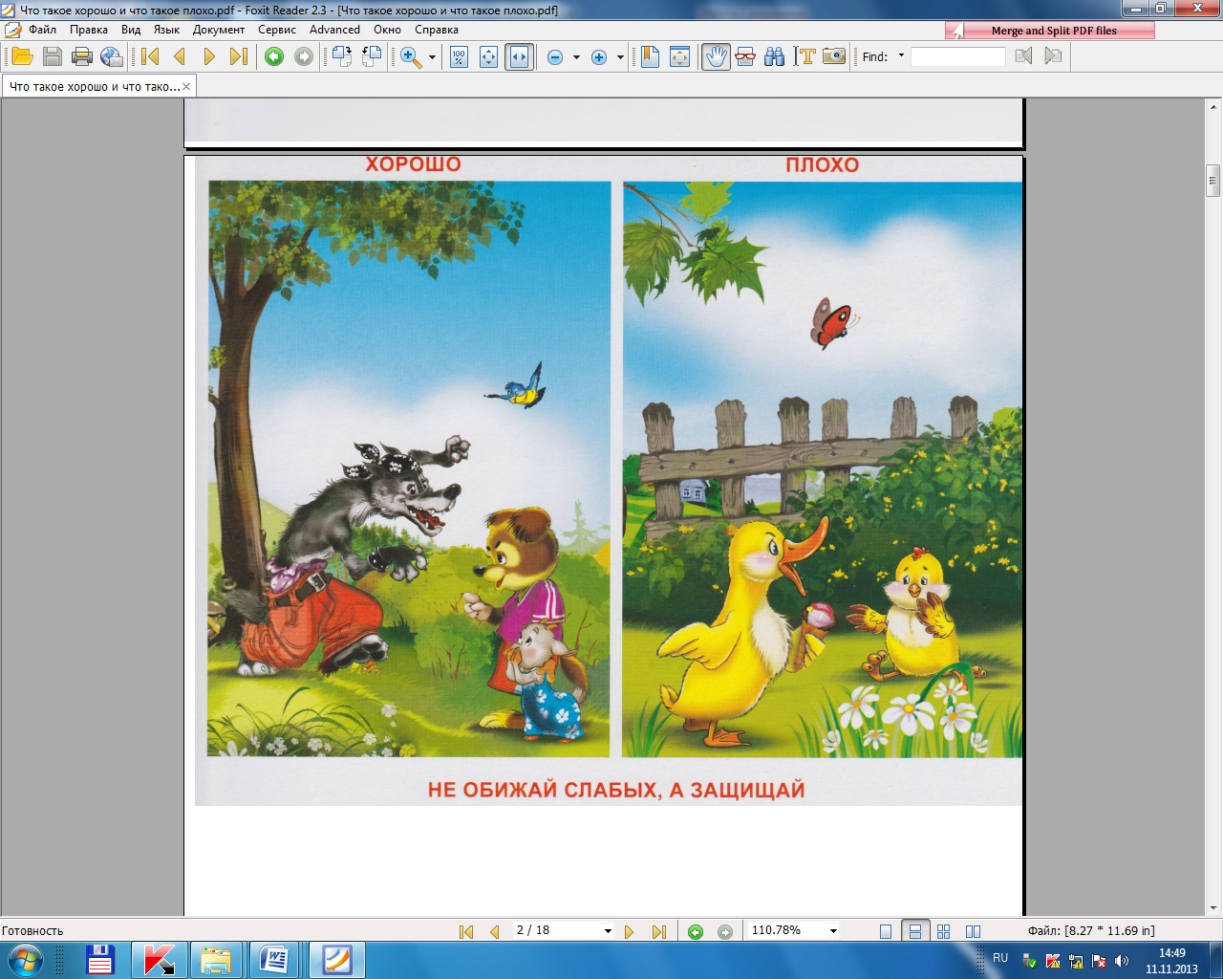
Task: Click the Zoom In plus button
Action: point(599,57)
